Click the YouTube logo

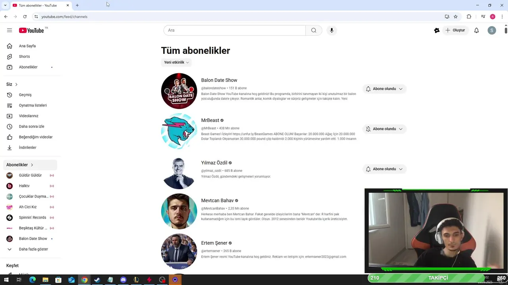click(31, 30)
